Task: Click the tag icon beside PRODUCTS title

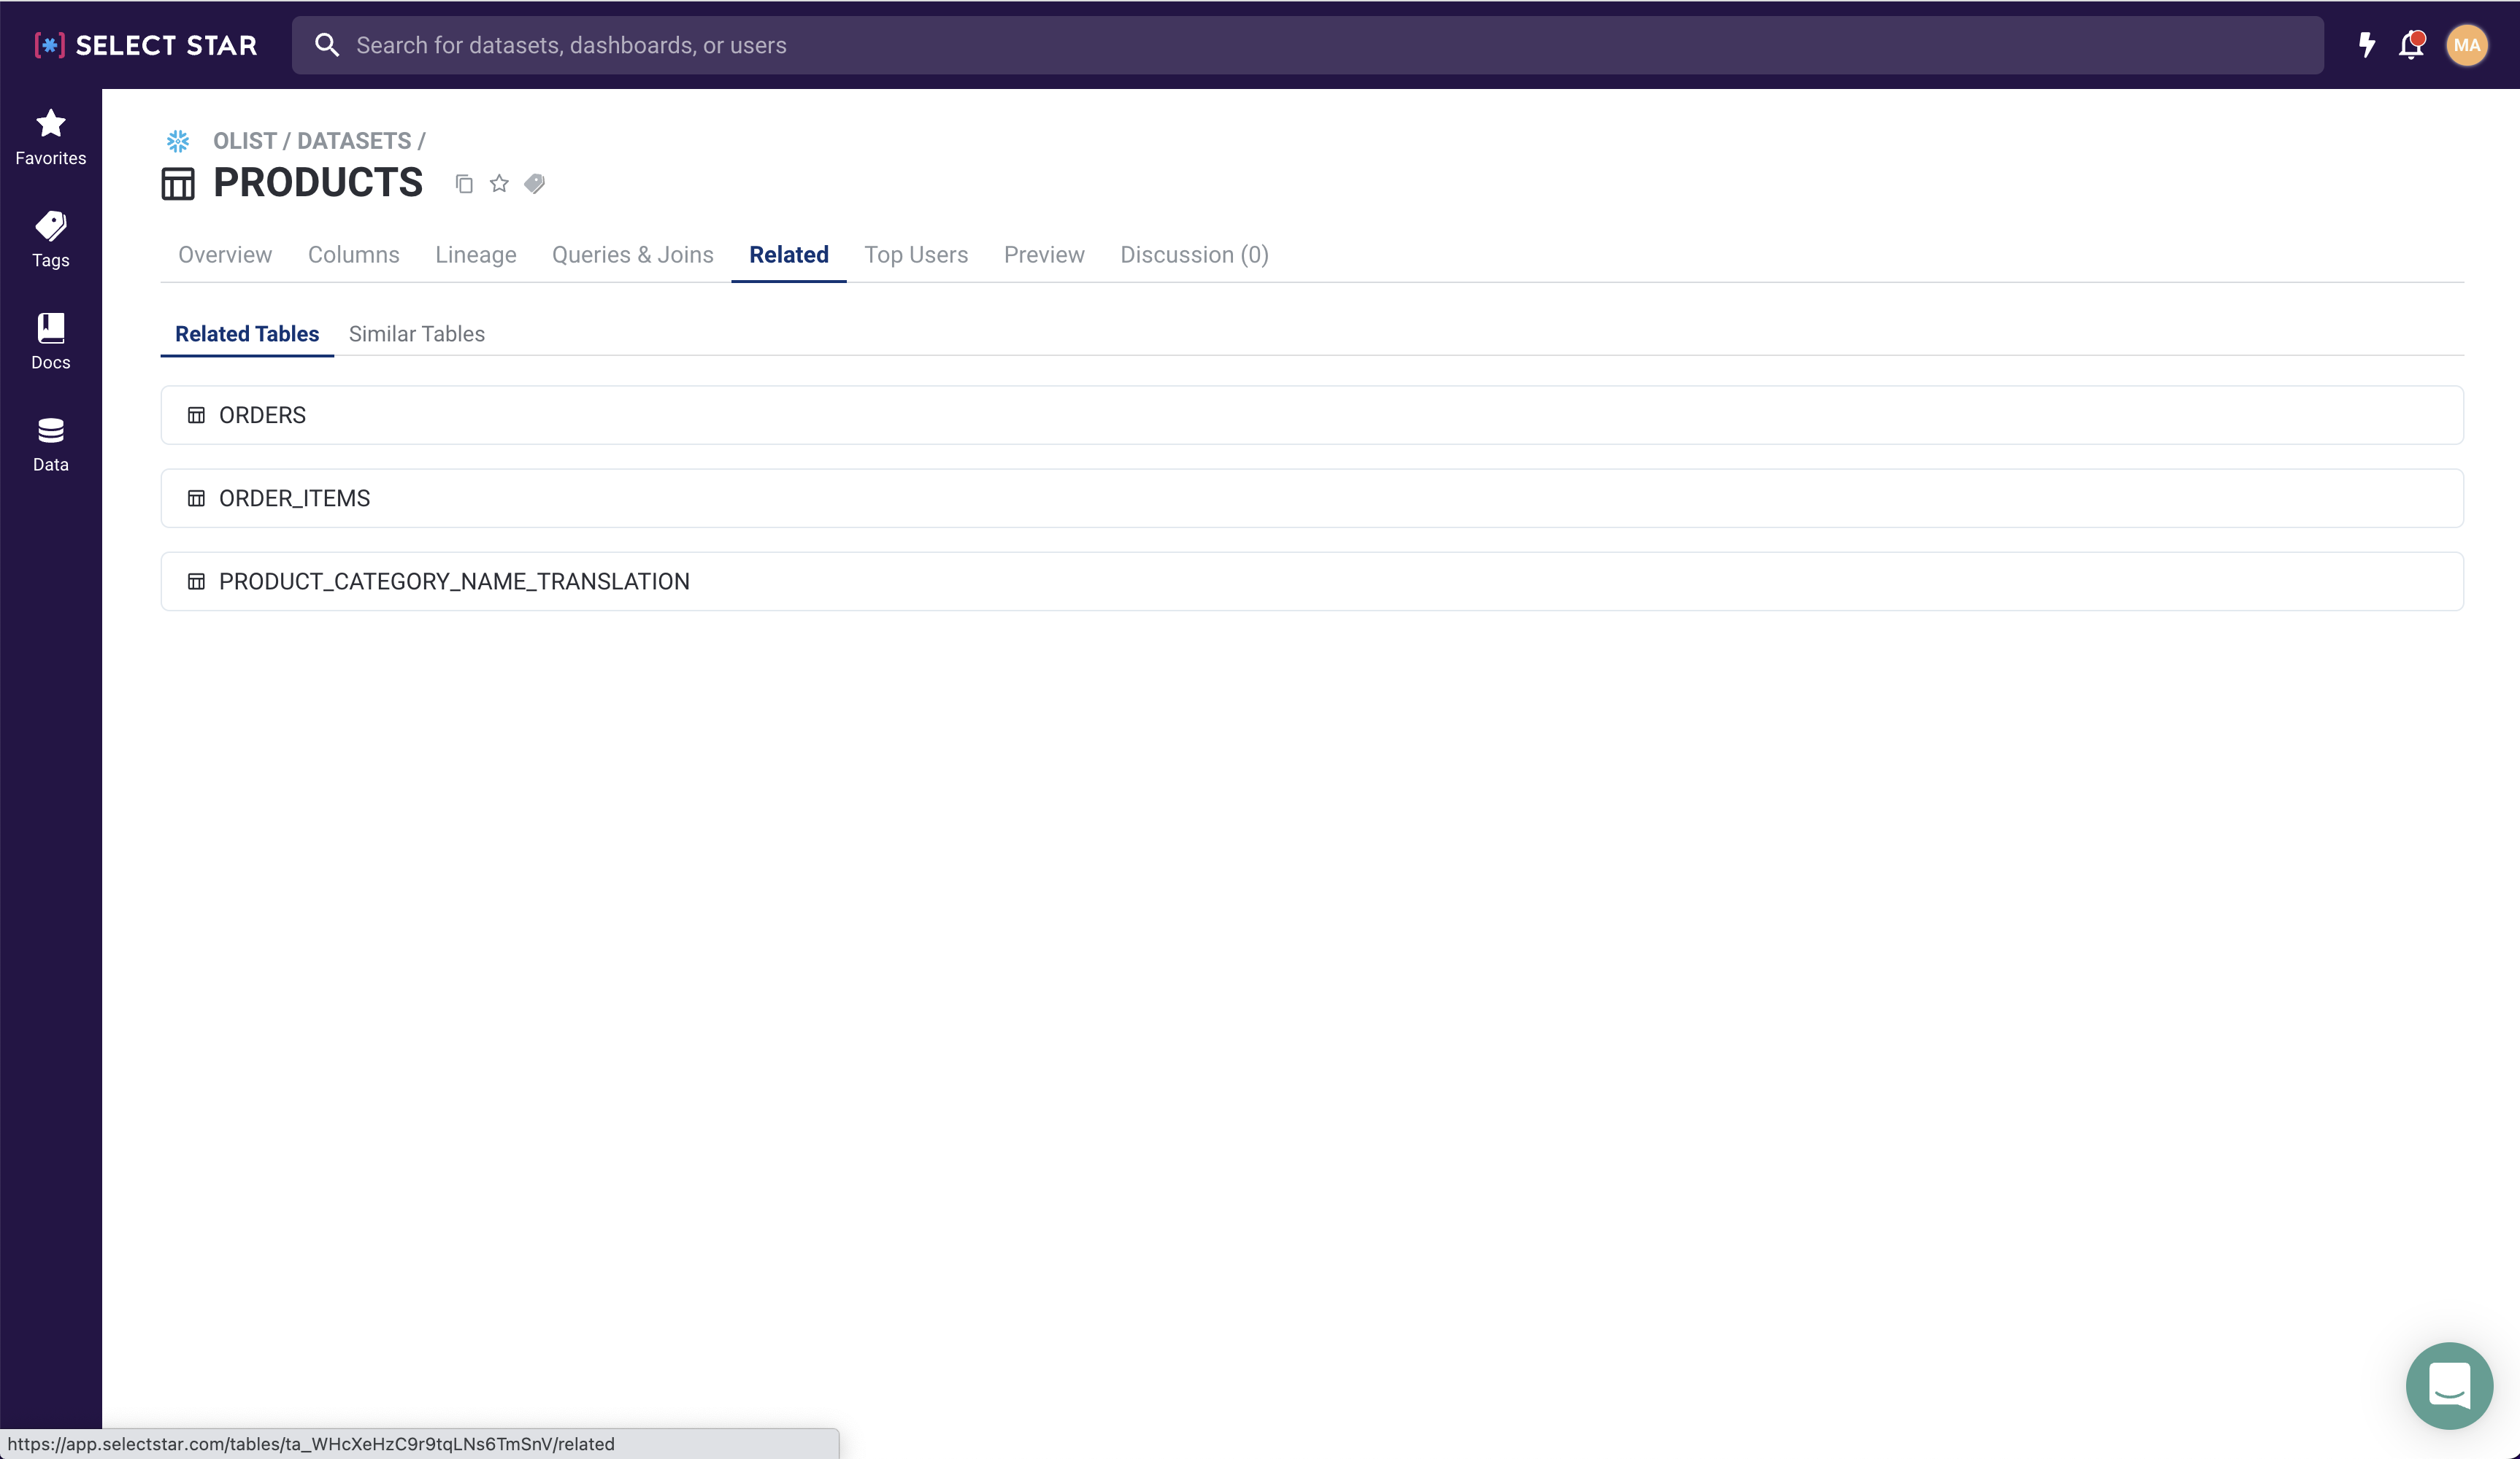Action: click(x=535, y=184)
